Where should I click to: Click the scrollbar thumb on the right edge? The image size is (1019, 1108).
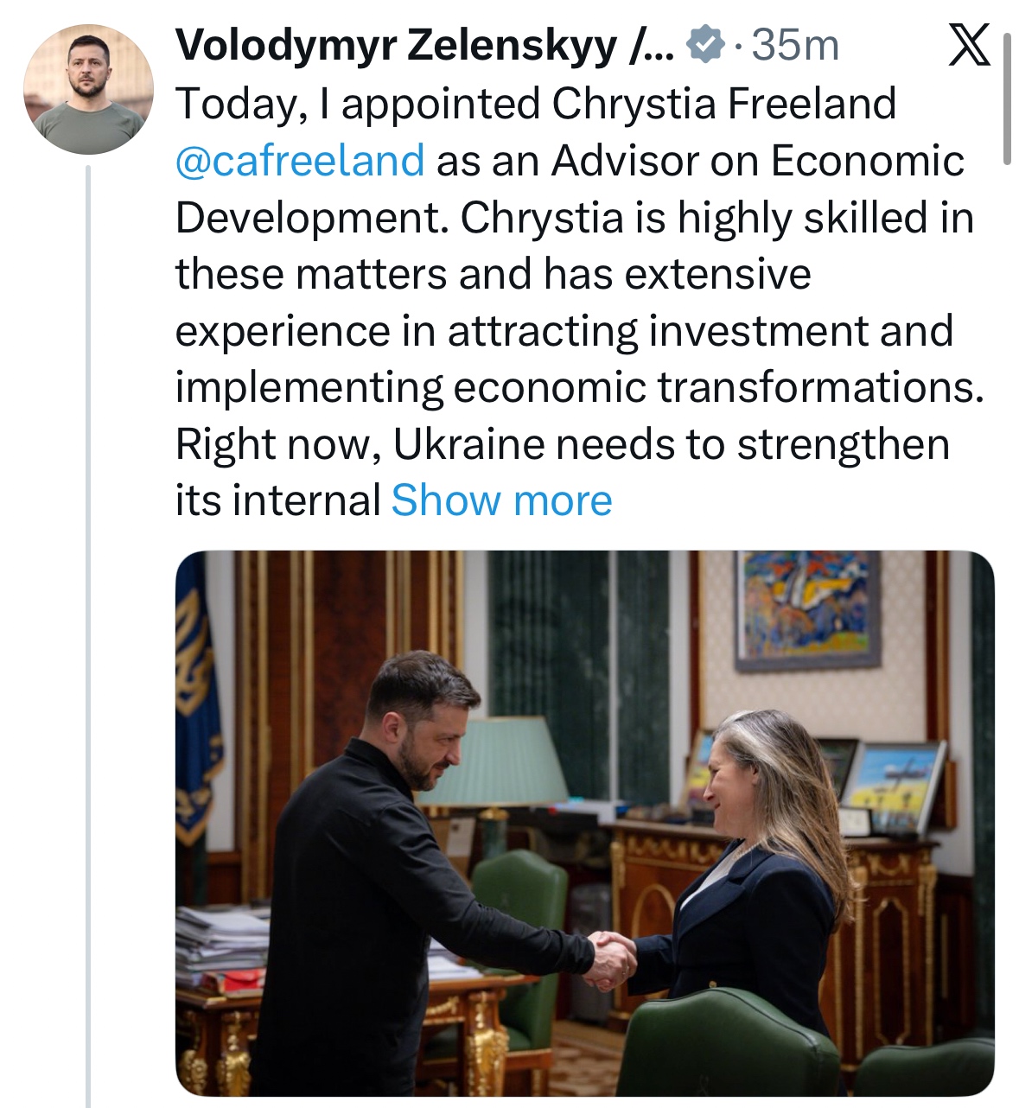click(x=1006, y=99)
